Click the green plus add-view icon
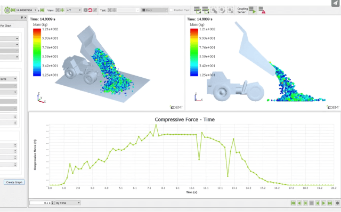The height and width of the screenshot is (212, 341). [62, 10]
